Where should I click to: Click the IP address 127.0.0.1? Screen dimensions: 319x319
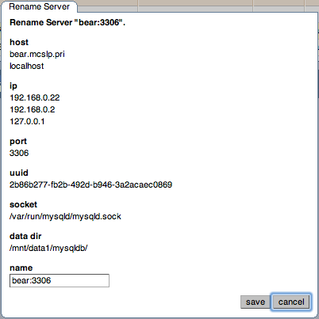(x=27, y=121)
